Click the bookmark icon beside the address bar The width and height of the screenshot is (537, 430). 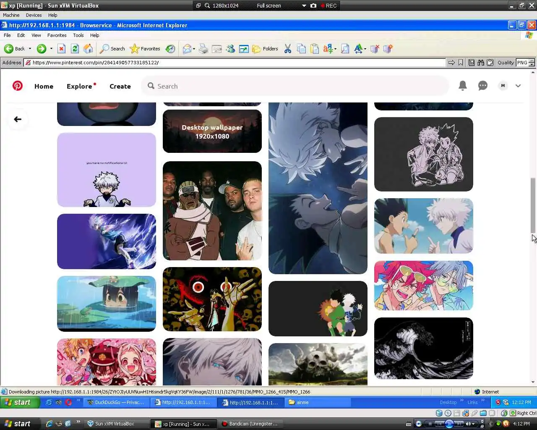[461, 63]
